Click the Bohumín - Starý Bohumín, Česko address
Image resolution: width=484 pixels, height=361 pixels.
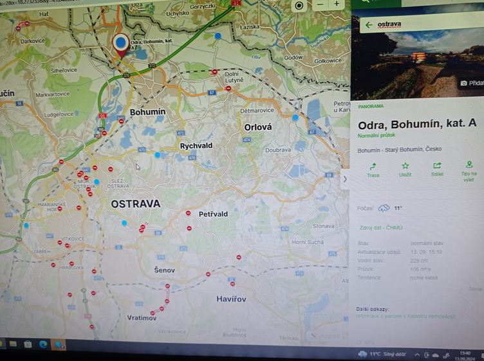pyautogui.click(x=400, y=150)
